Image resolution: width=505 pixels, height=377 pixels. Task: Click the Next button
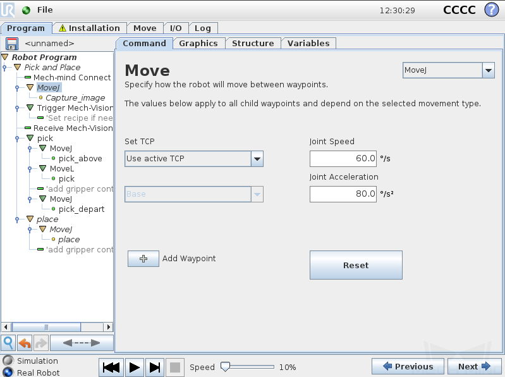point(474,367)
